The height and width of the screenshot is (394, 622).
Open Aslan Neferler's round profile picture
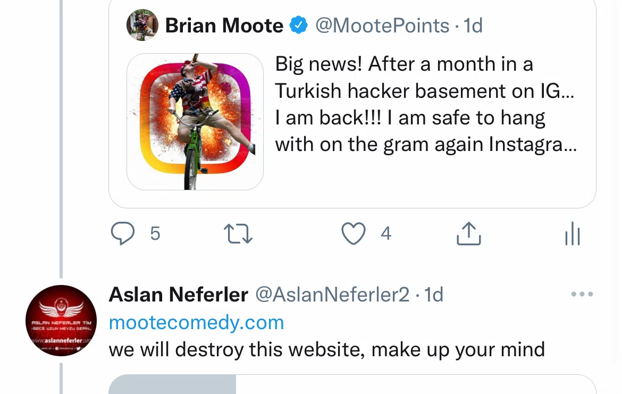pyautogui.click(x=61, y=320)
